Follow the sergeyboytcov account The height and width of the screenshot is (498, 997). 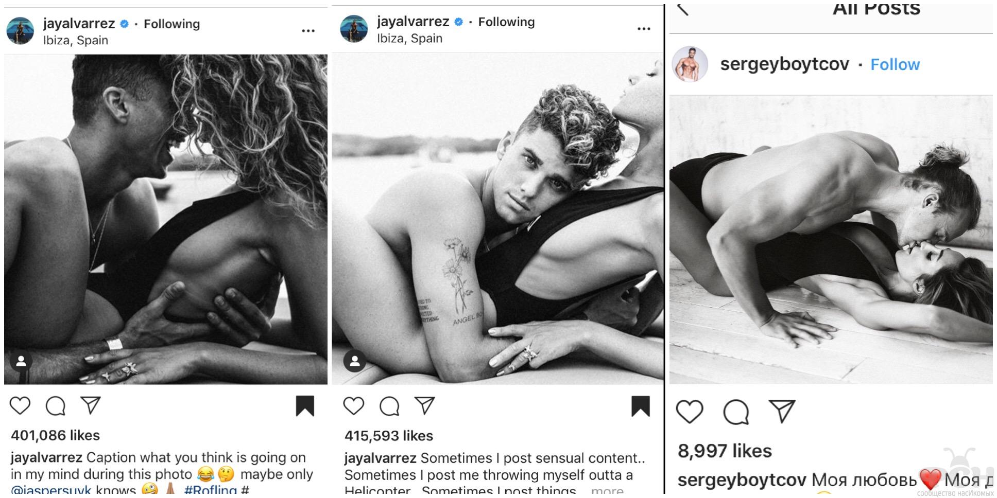pyautogui.click(x=895, y=64)
